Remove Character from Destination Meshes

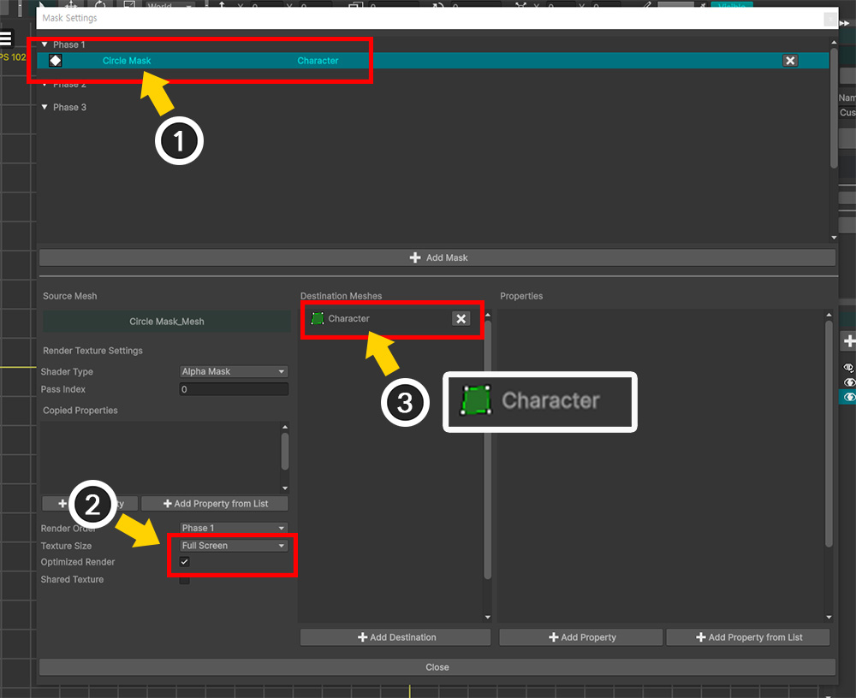(x=461, y=319)
